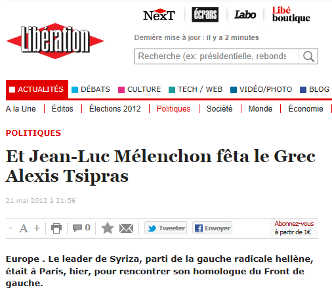
Task: Email the article with envelope icon
Action: coord(126,228)
